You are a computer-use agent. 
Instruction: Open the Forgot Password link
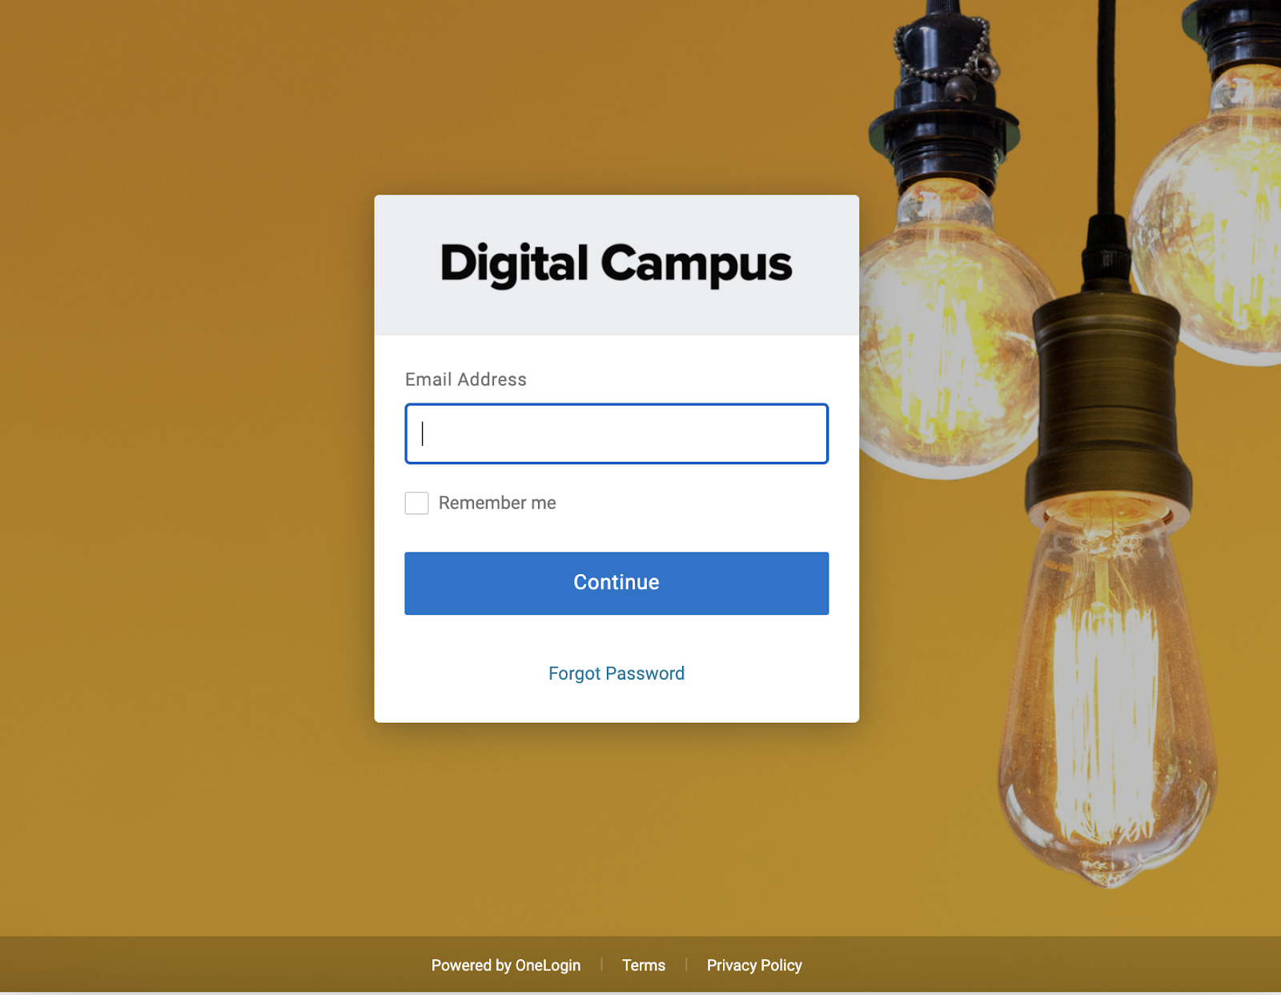pos(616,673)
